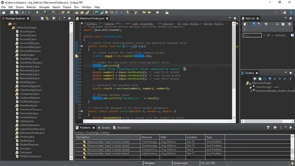Click the New Java Class toolbar icon

tap(69, 12)
